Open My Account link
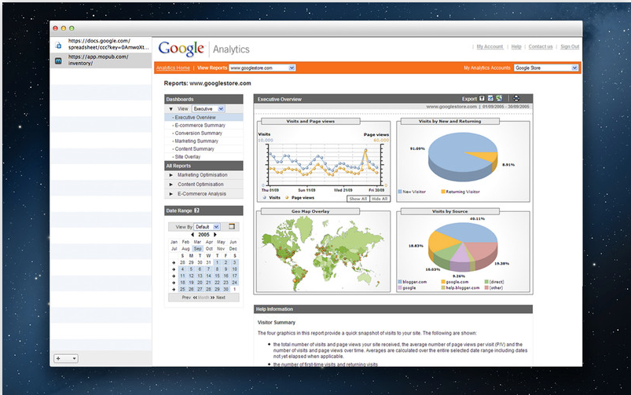The height and width of the screenshot is (395, 631). coord(490,46)
